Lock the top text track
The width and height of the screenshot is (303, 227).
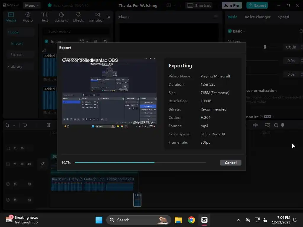click(15, 148)
